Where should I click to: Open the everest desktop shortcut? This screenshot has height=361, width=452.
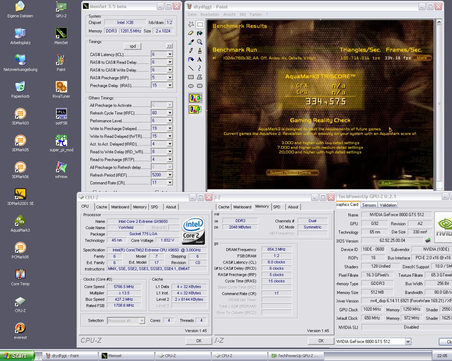click(20, 331)
